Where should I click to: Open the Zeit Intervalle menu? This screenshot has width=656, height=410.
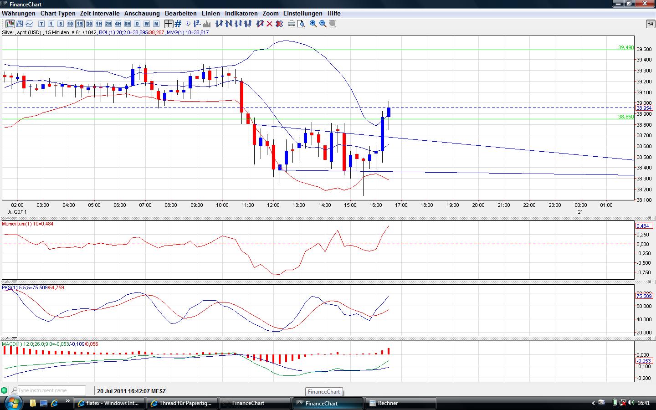(x=100, y=14)
